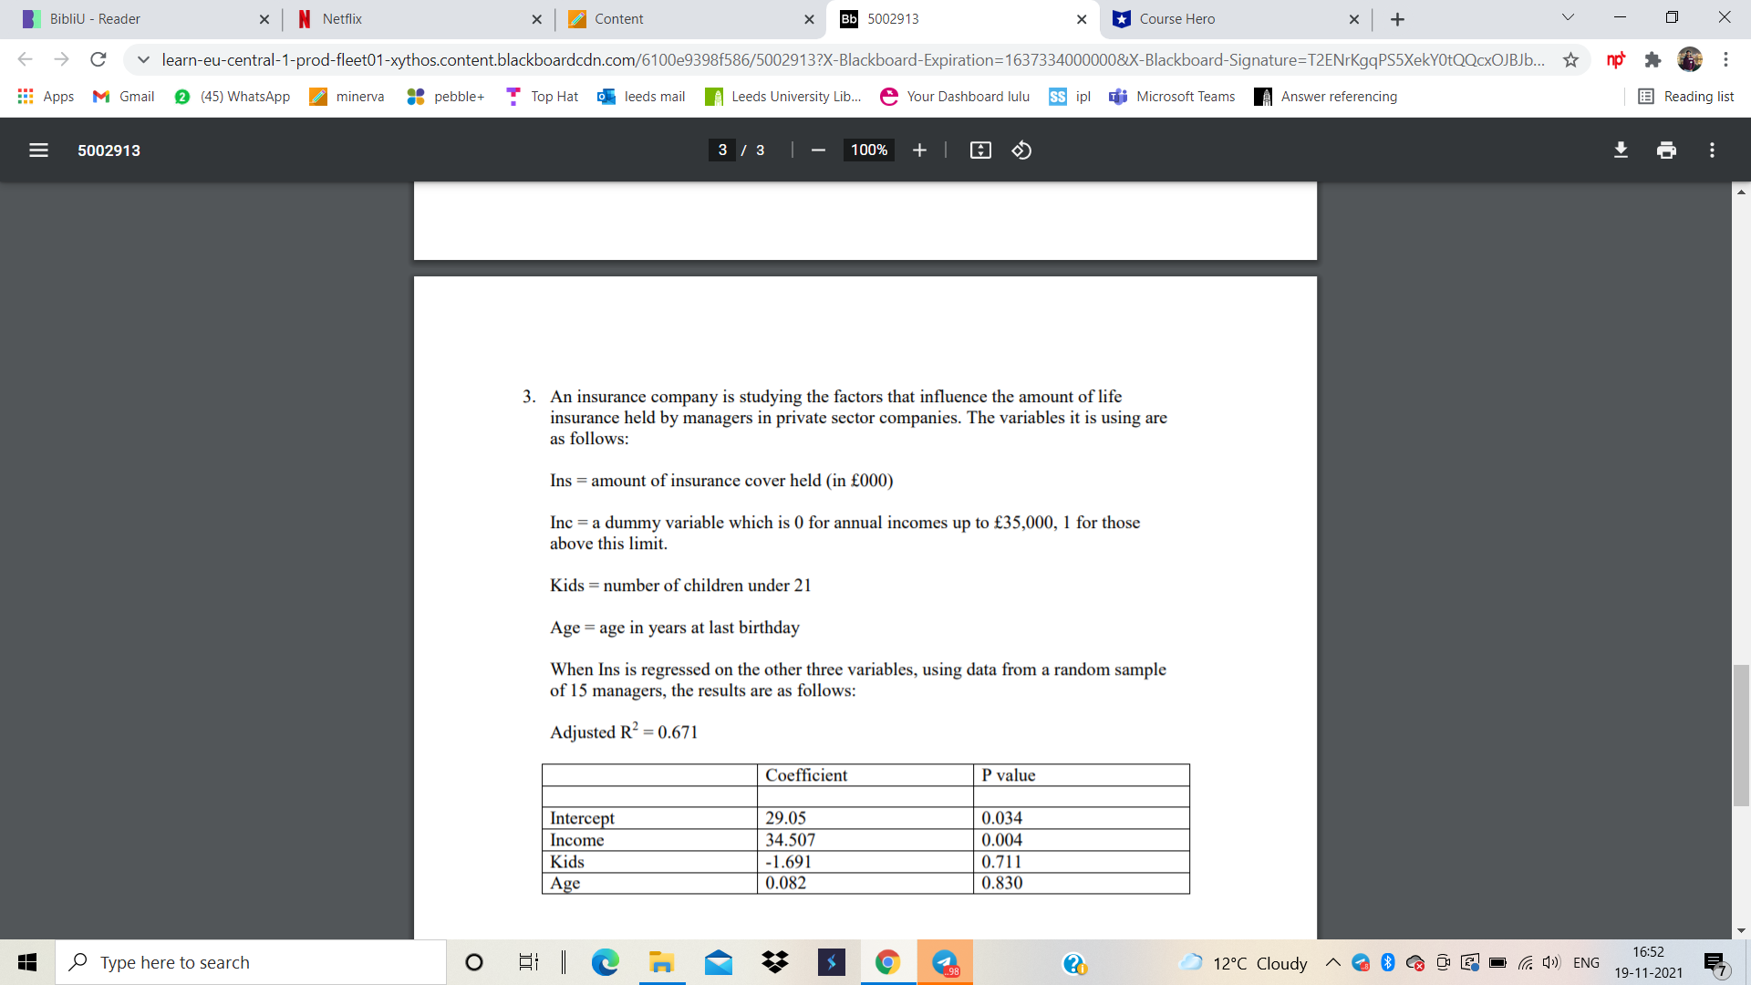Open the Chrome extensions puzzle icon
This screenshot has height=985, width=1751.
tap(1653, 60)
